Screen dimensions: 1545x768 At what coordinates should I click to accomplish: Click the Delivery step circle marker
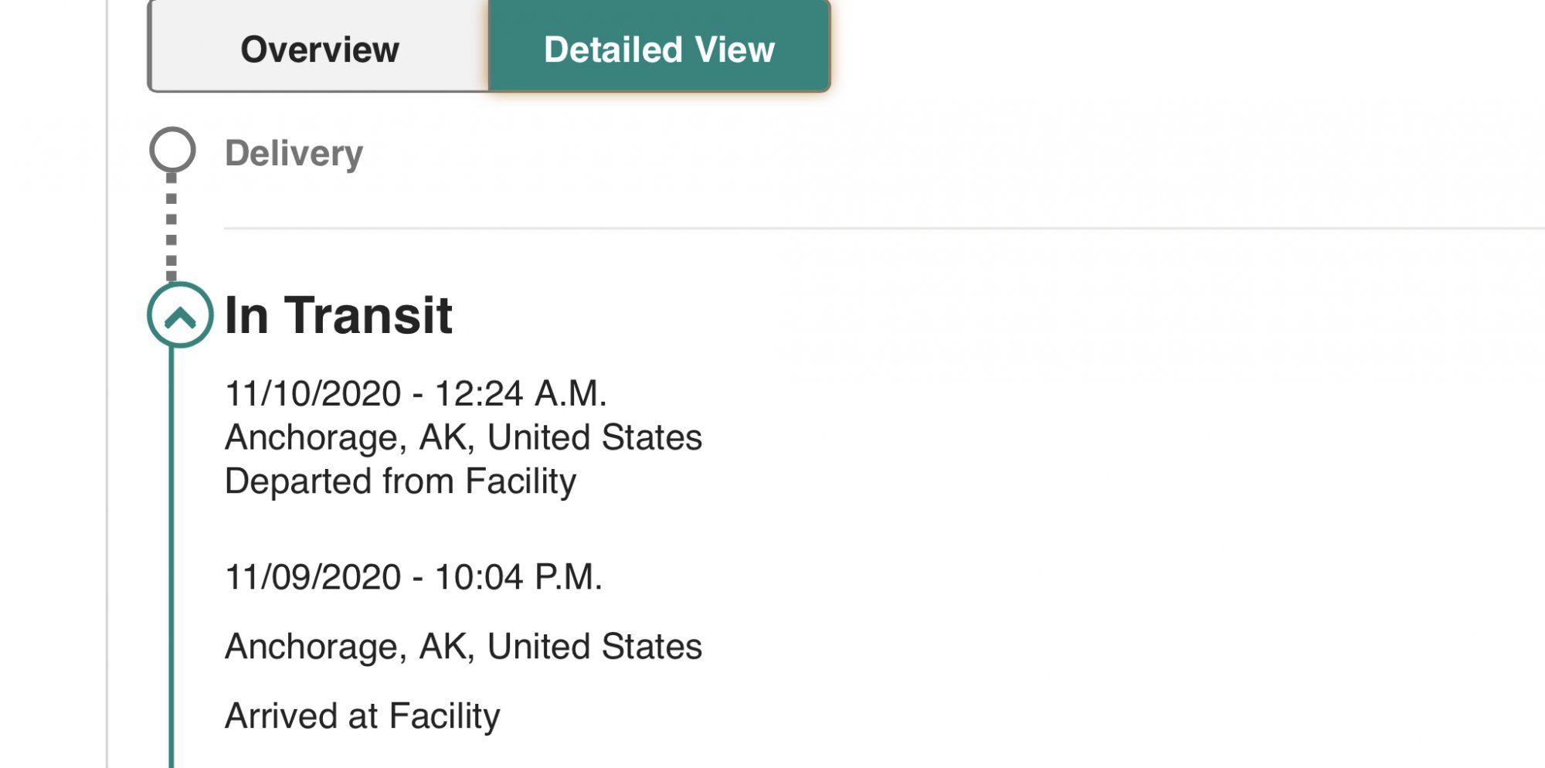[x=172, y=150]
